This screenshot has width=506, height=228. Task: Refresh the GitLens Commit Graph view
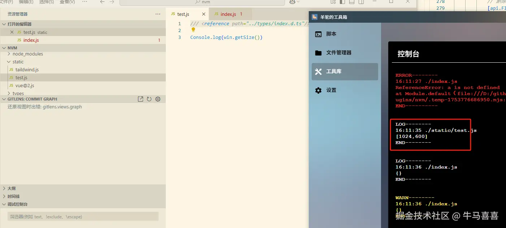(149, 99)
